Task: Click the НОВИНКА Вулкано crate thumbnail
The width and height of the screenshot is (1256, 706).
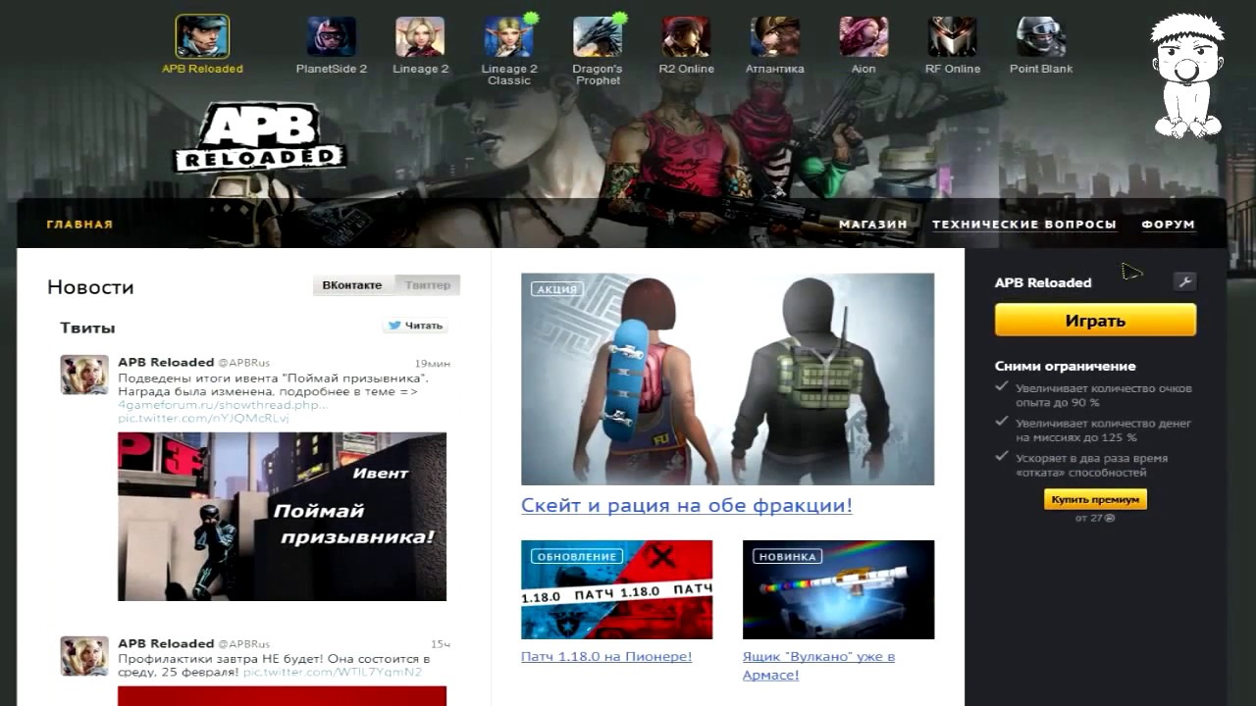Action: pos(838,590)
